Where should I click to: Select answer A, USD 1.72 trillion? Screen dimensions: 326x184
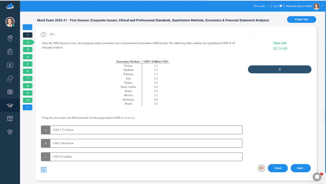(141, 130)
